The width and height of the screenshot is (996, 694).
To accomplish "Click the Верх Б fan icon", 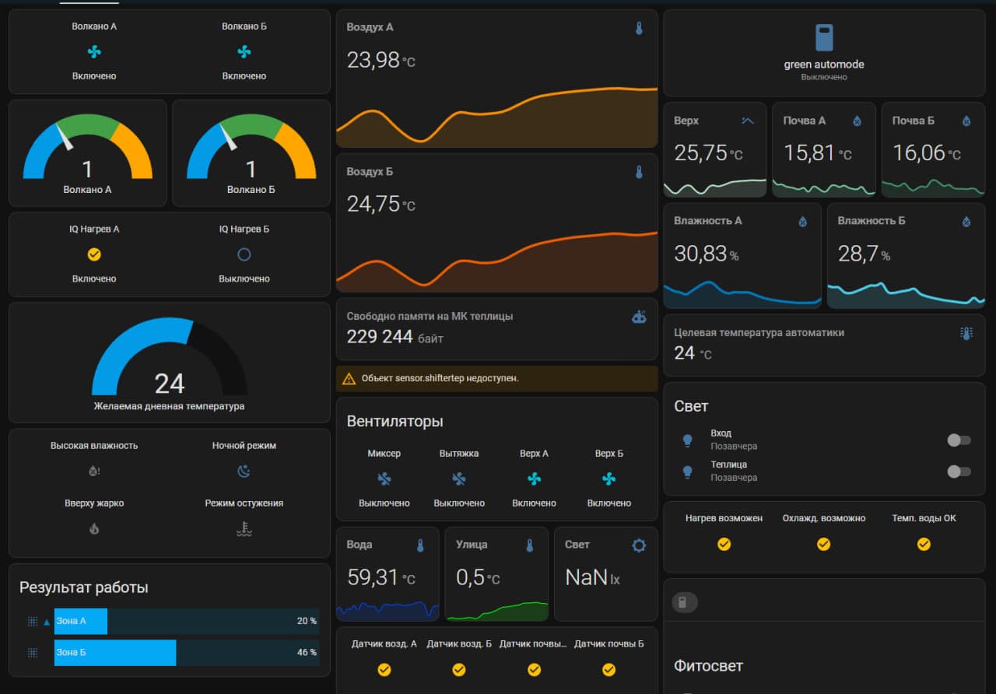I will coord(608,478).
